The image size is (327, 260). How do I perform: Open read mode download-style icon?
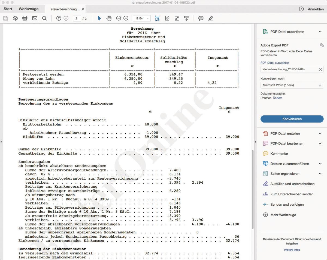pyautogui.click(x=187, y=18)
